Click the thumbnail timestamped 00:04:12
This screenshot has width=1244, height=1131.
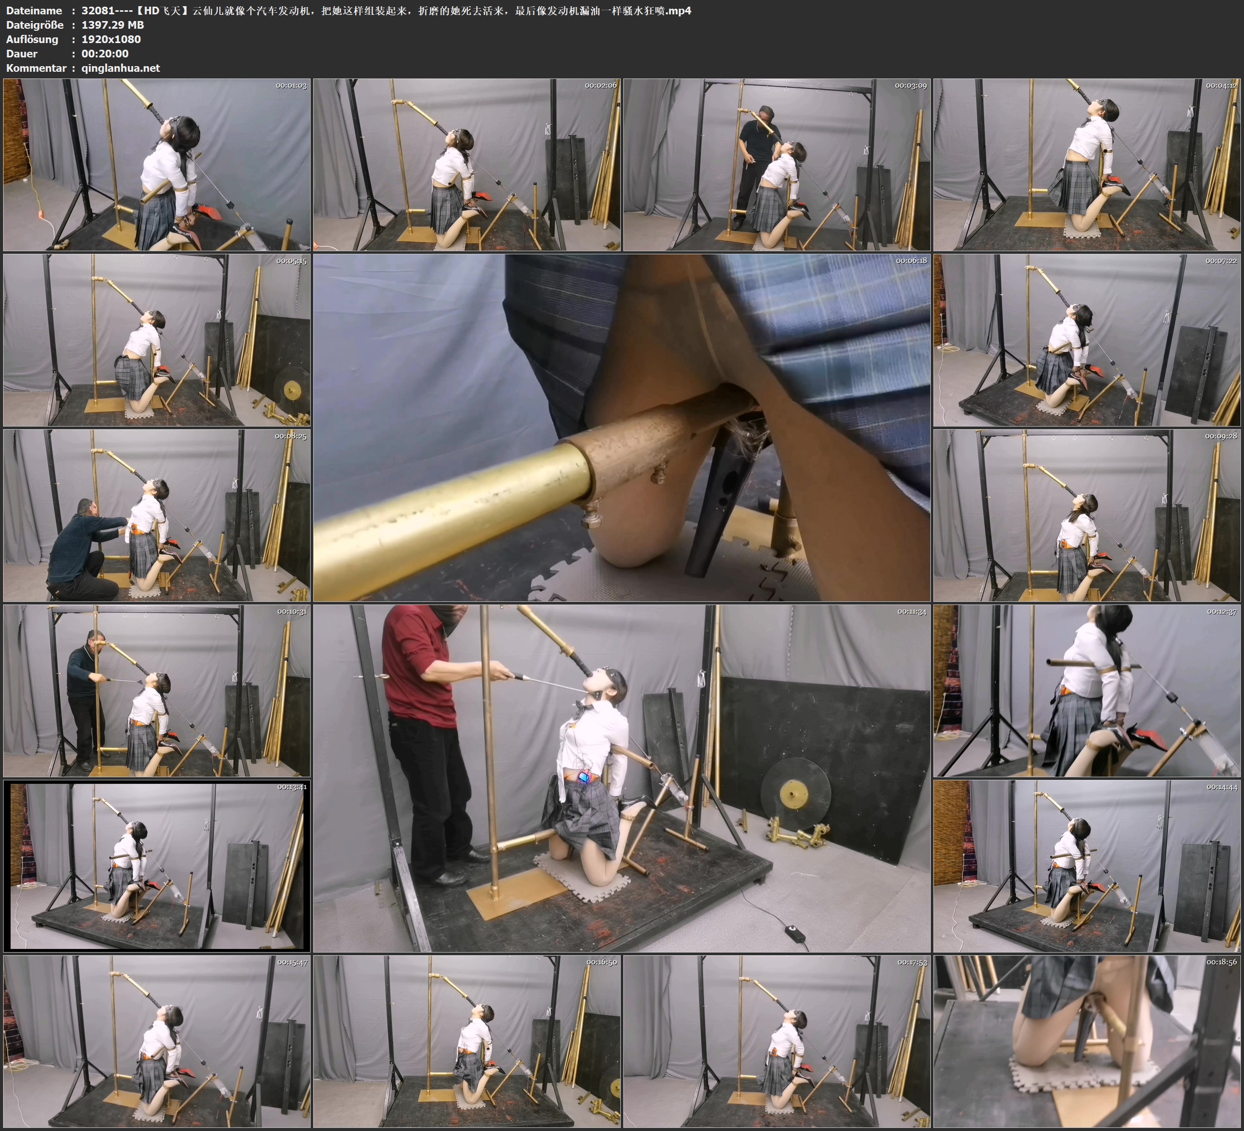coord(1087,164)
